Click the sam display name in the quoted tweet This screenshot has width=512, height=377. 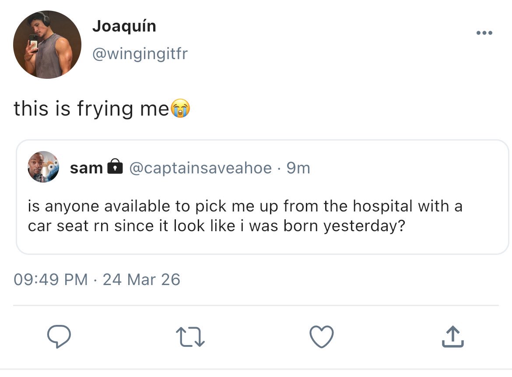(x=86, y=168)
